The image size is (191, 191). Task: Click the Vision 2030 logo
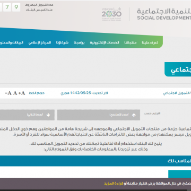[111, 14]
